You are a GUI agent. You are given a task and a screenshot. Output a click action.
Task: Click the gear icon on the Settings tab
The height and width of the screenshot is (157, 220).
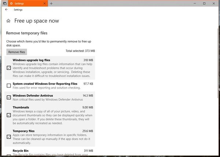coord(11,3)
